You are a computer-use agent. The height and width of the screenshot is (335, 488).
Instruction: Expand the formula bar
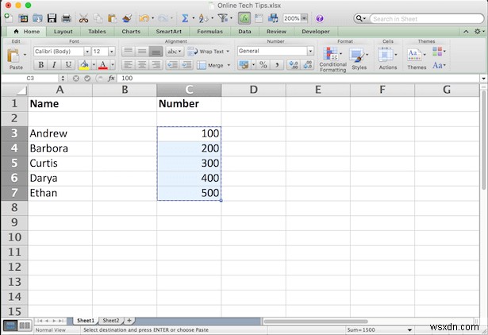pyautogui.click(x=483, y=79)
